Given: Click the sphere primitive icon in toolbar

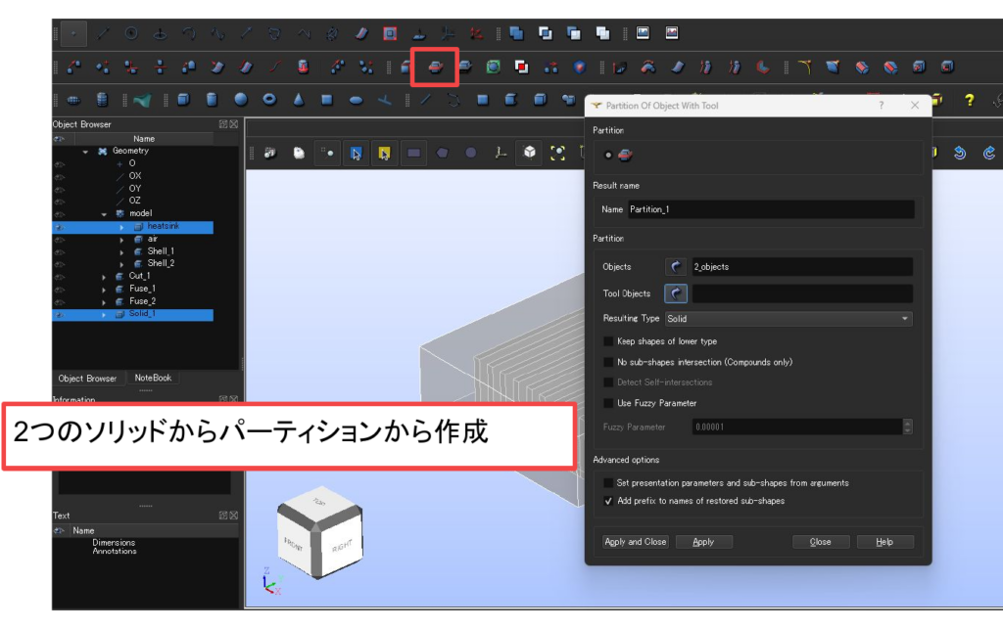Looking at the screenshot, I should pyautogui.click(x=241, y=100).
